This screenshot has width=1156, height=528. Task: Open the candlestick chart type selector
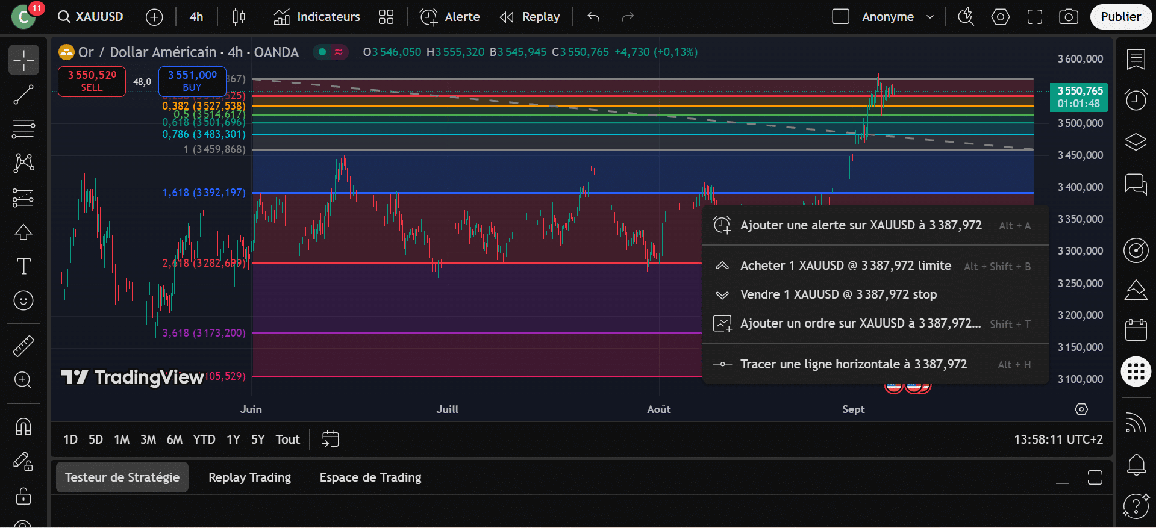(x=239, y=17)
